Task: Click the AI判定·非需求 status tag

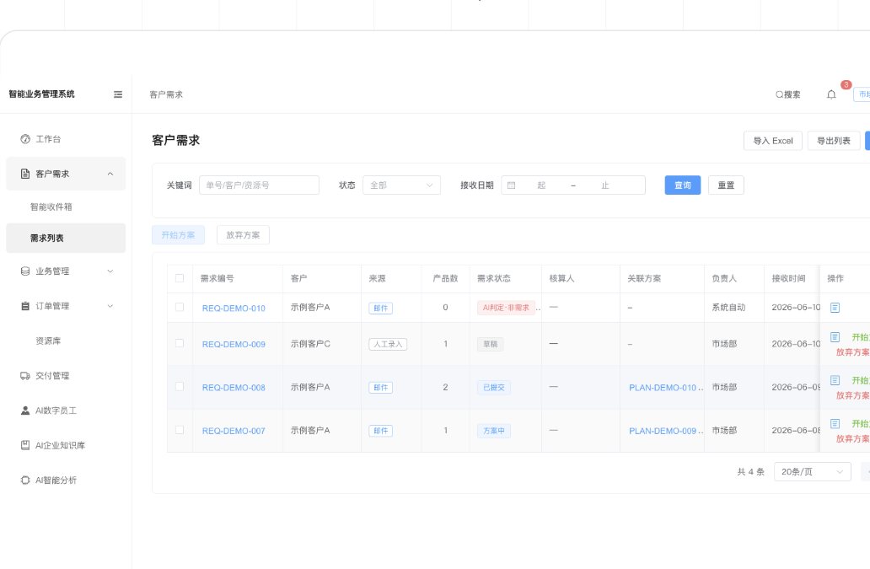Action: 506,308
